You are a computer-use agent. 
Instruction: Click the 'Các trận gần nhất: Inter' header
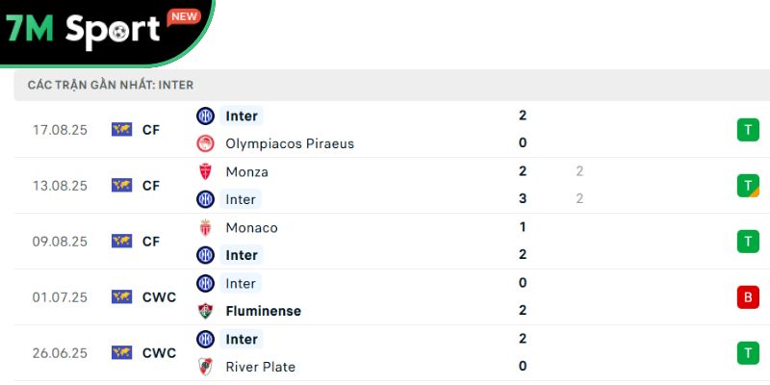click(111, 86)
